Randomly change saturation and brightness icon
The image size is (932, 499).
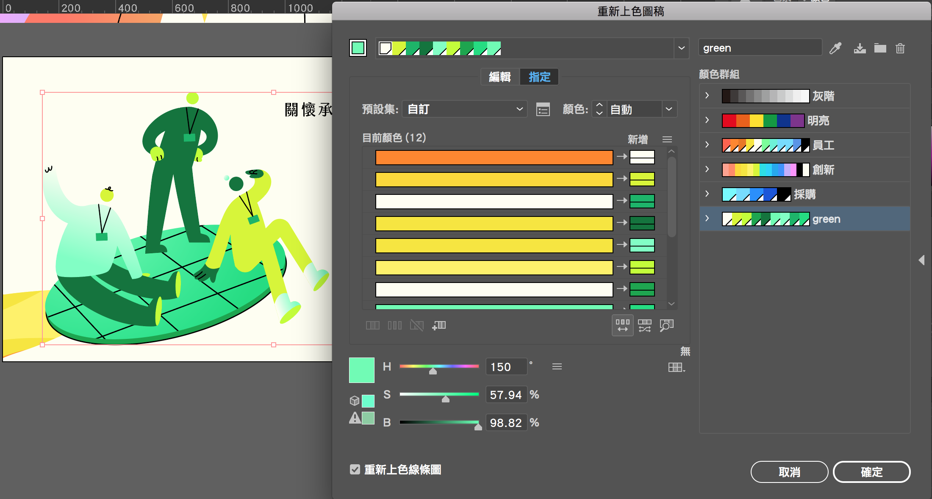(645, 325)
